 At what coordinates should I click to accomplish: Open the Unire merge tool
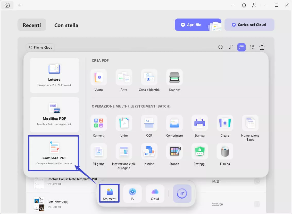[x=124, y=123]
